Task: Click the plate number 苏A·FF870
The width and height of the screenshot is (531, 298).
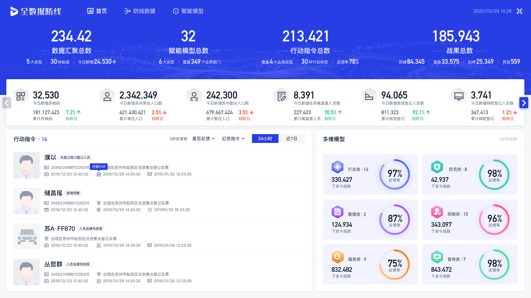Action: click(x=60, y=229)
